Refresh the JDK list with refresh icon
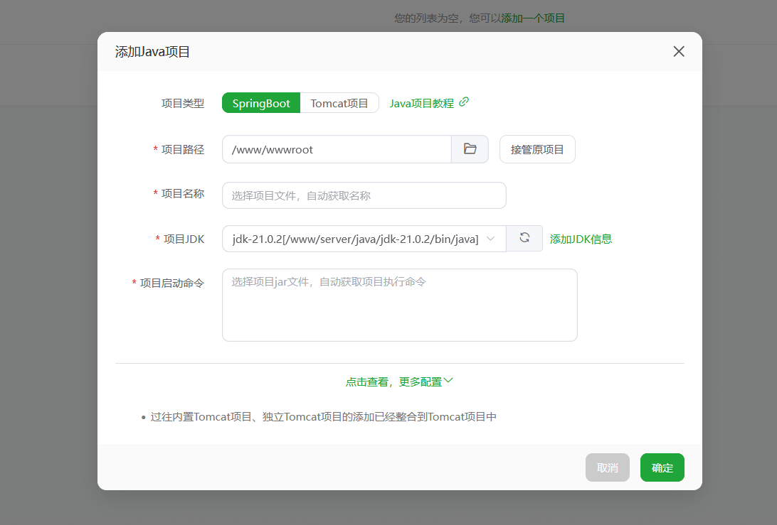Image resolution: width=777 pixels, height=525 pixels. (524, 238)
